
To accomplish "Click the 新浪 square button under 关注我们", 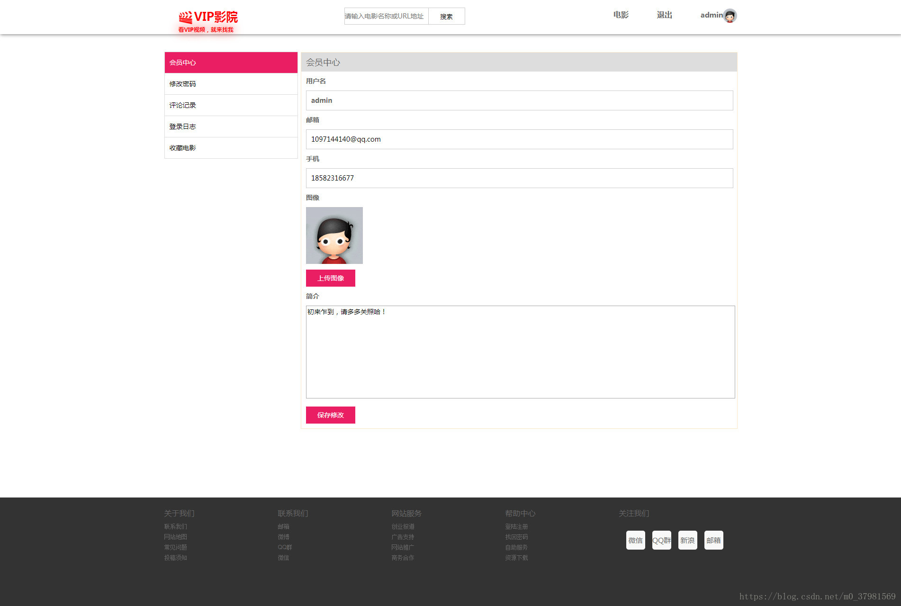I will 687,540.
